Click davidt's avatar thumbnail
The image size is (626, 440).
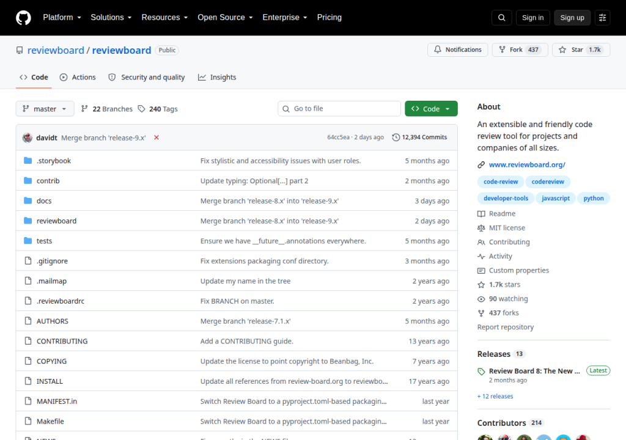tap(27, 137)
